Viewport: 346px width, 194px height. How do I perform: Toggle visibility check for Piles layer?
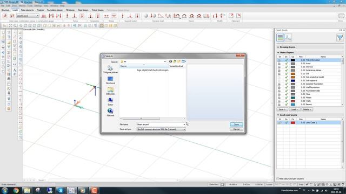[286, 94]
